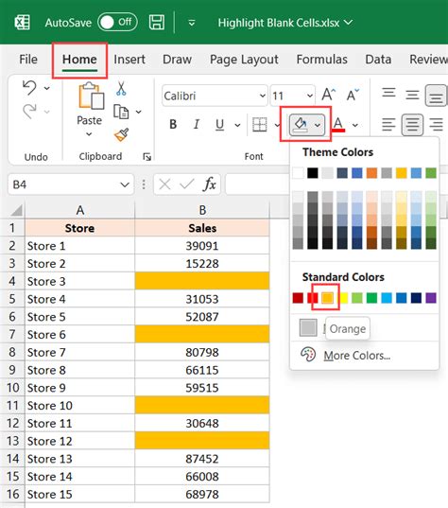Choose dark red standard color swatch

298,298
